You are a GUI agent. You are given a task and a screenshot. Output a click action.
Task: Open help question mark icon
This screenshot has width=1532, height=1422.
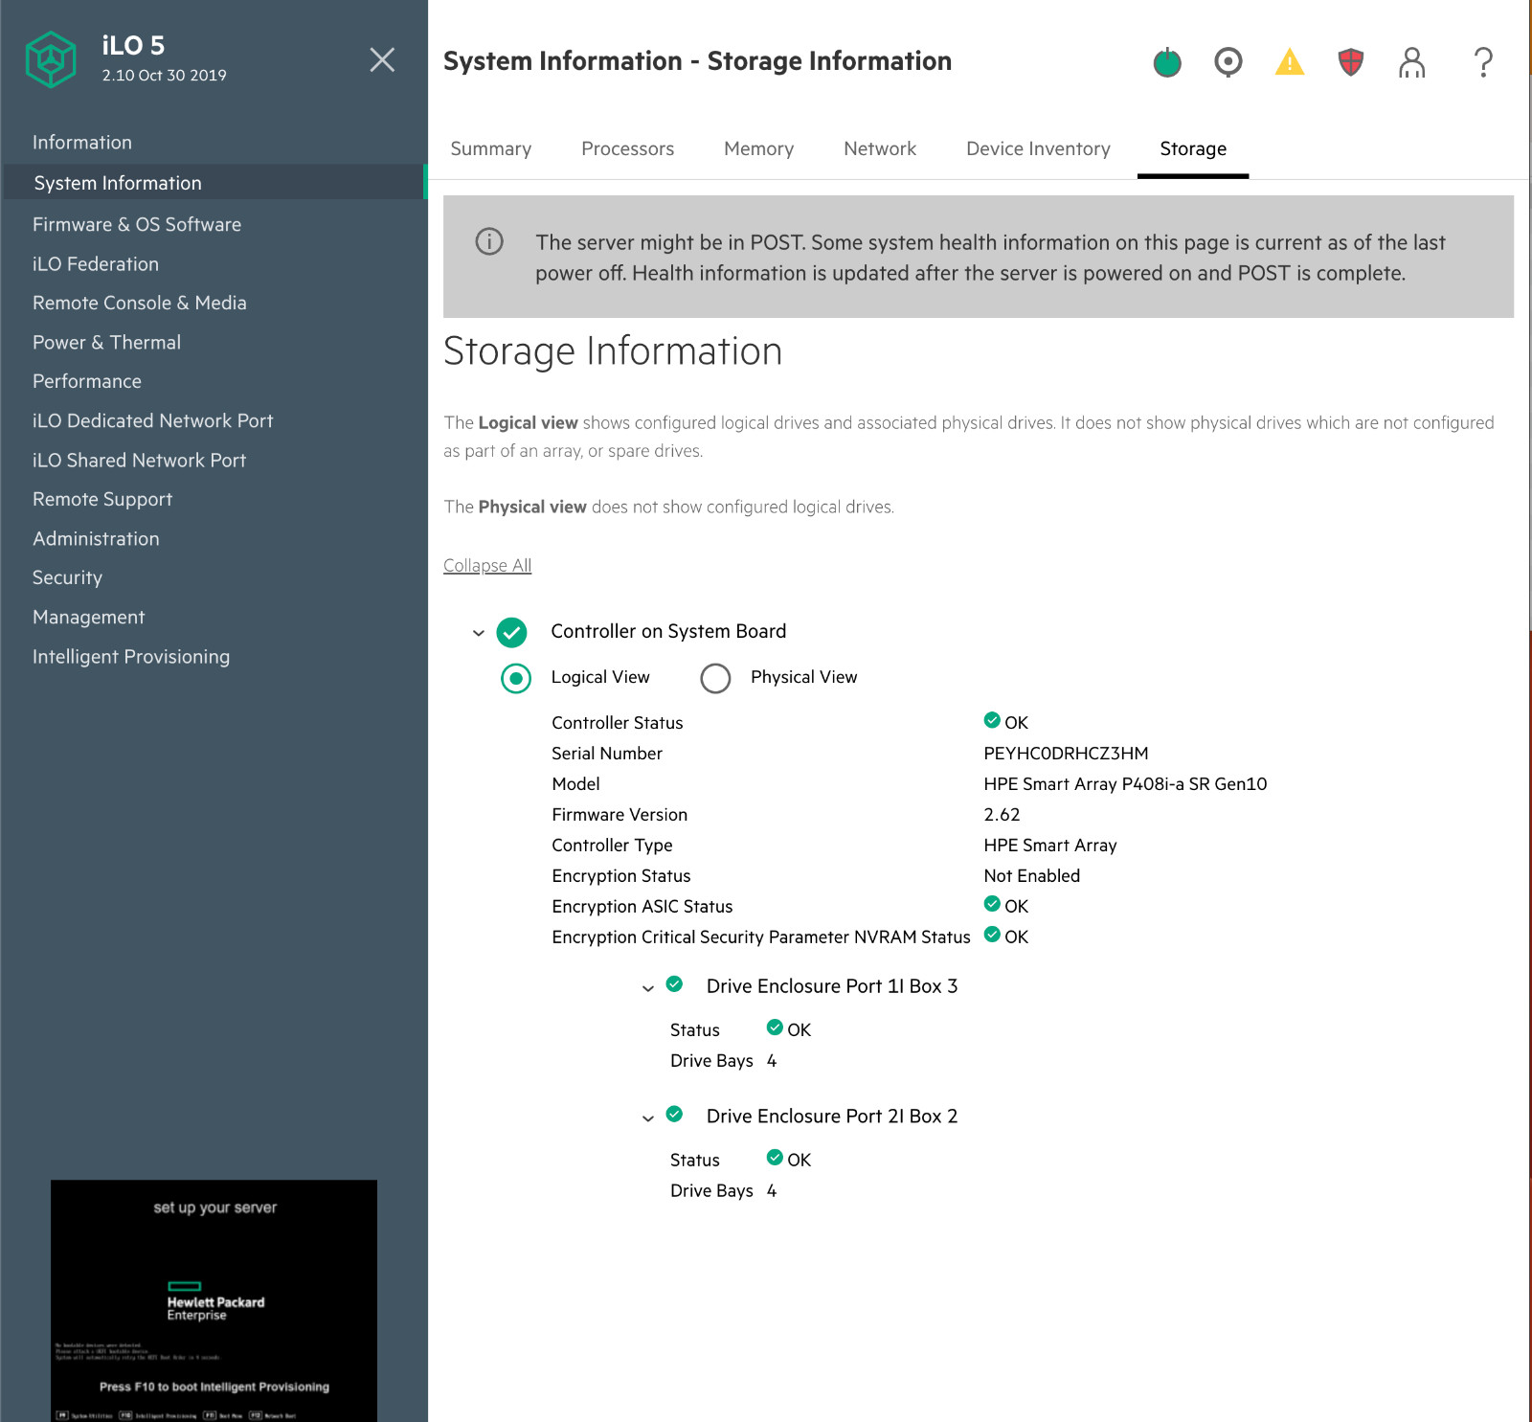pos(1483,62)
